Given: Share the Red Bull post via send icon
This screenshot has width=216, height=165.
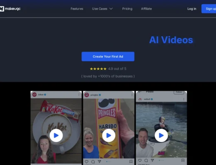Looking at the screenshot, I should [x=152, y=160].
